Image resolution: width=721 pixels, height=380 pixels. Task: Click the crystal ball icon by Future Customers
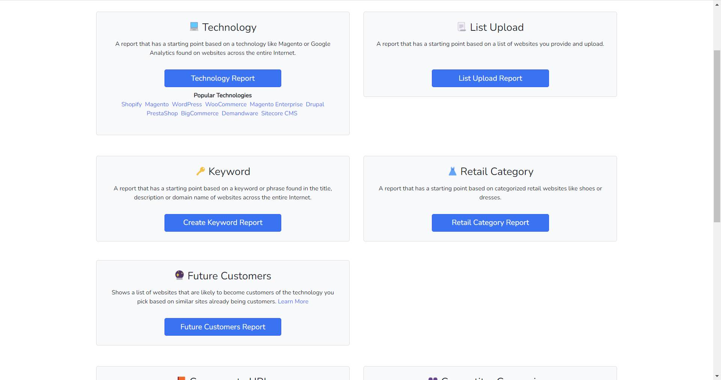pos(179,275)
